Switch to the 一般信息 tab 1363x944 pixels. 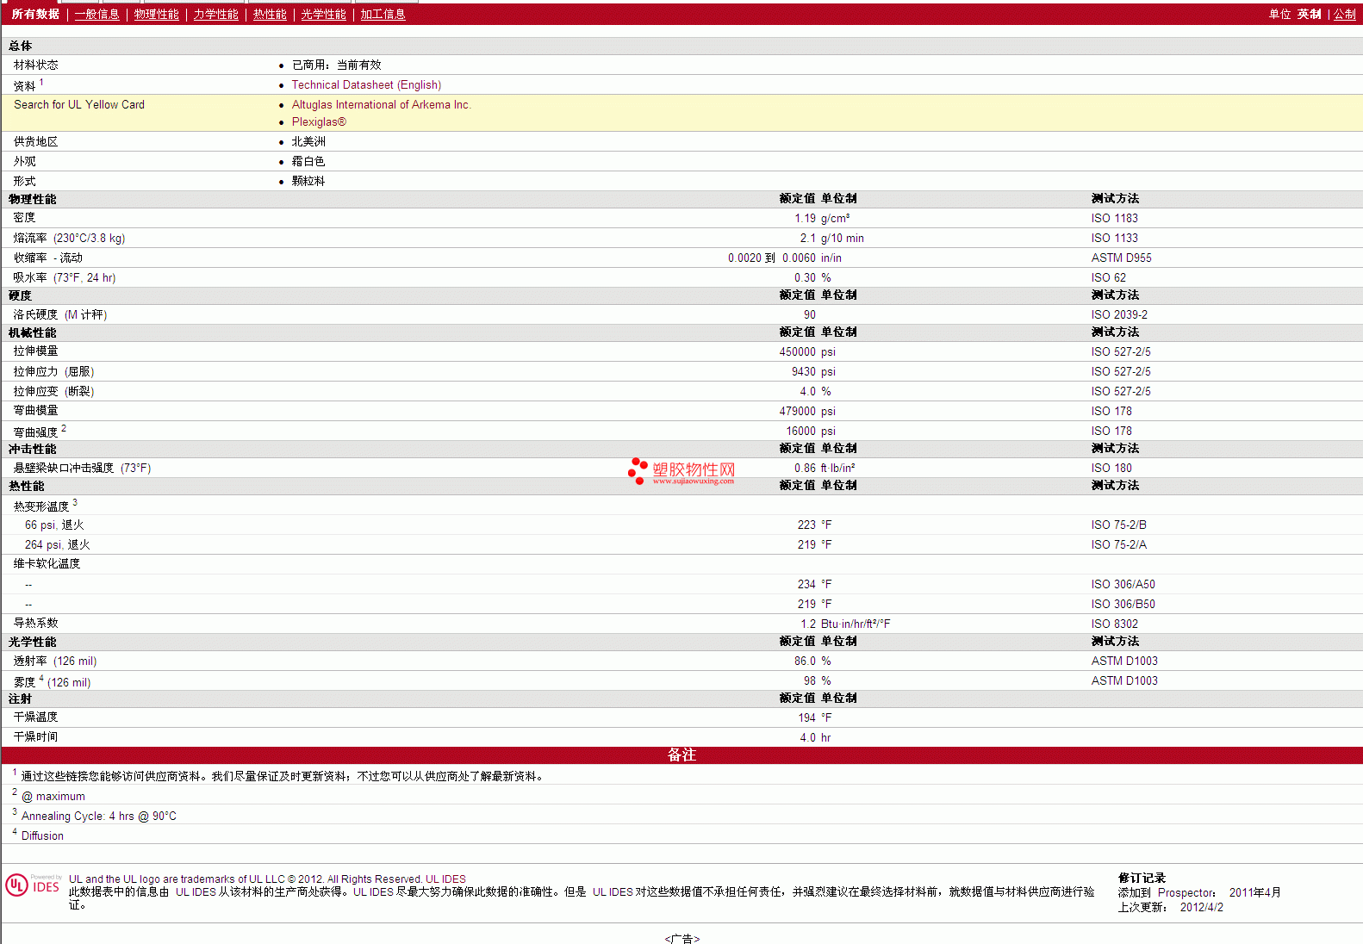tap(96, 15)
